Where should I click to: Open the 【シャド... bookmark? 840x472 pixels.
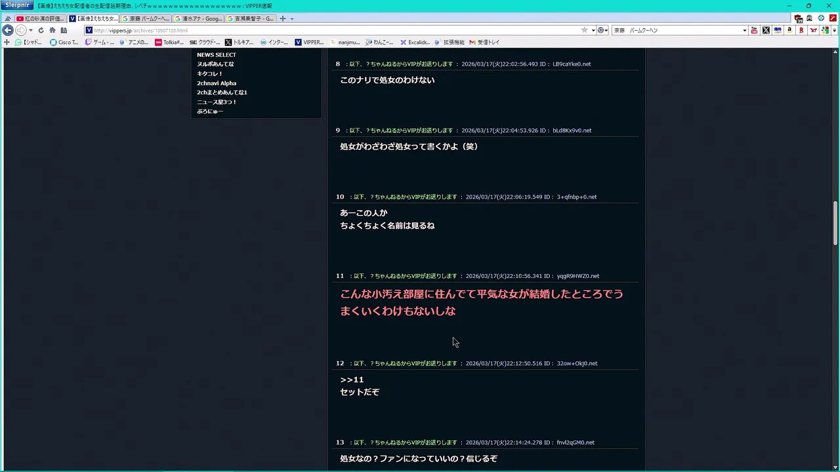[28, 42]
